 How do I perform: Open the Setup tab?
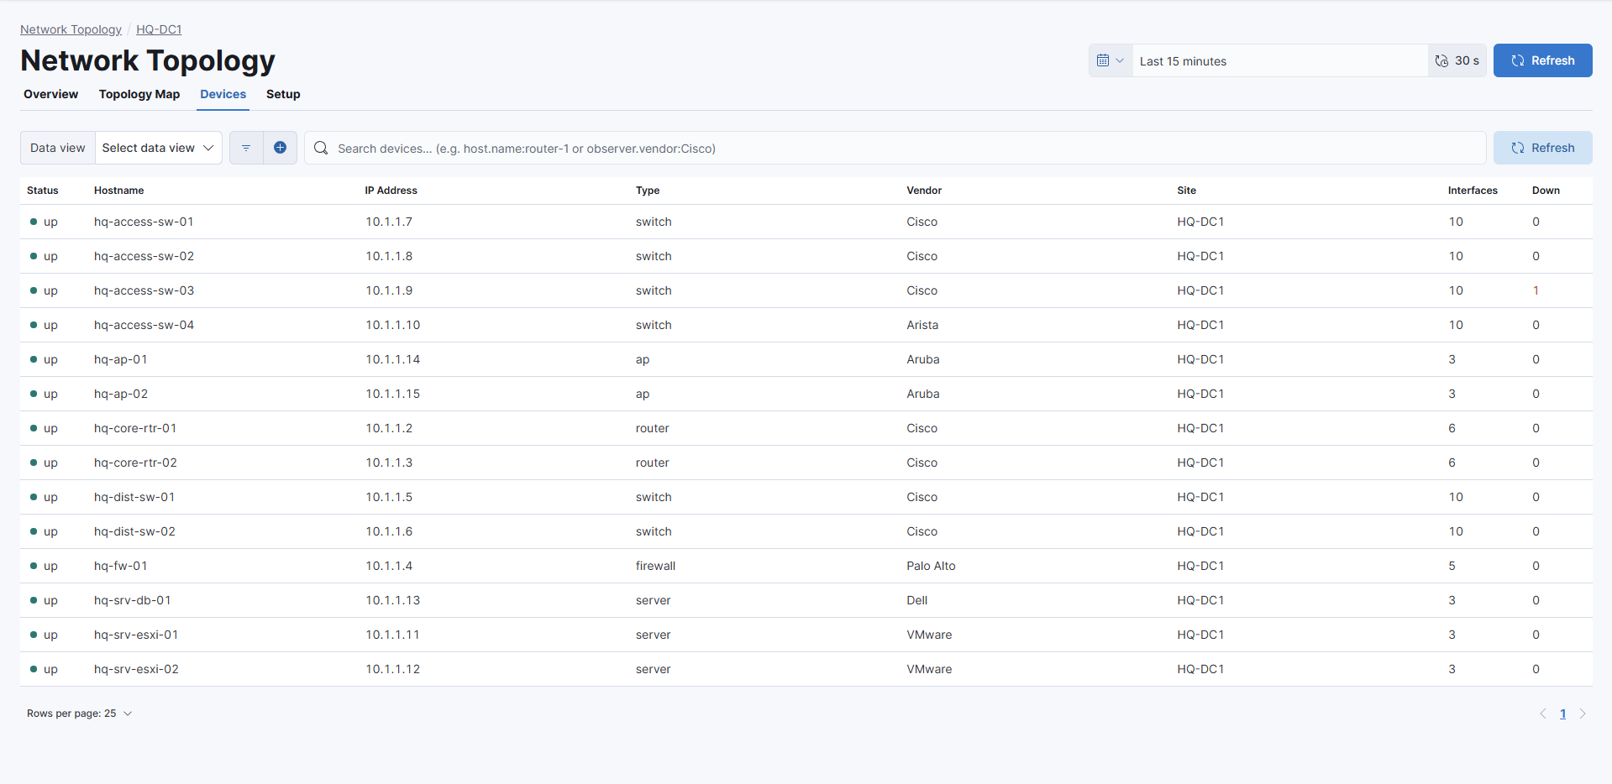283,94
